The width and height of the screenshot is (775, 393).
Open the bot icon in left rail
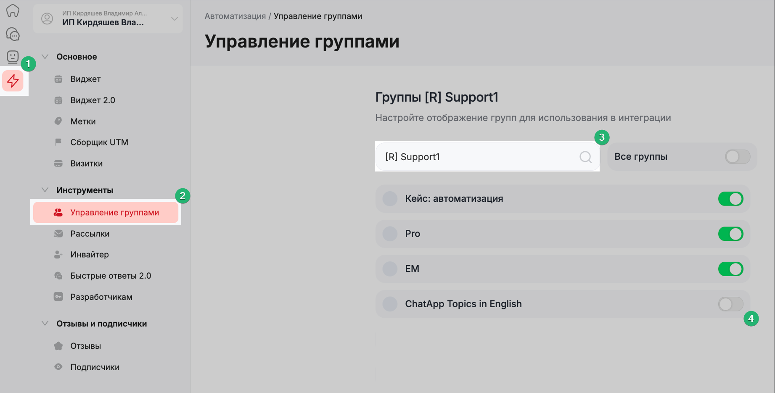point(13,56)
